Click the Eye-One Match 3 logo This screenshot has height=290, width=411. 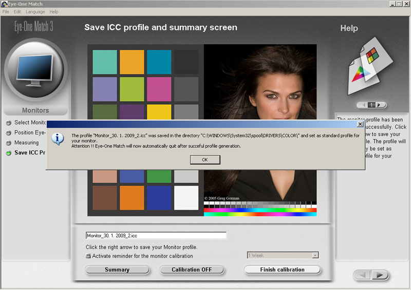[34, 27]
